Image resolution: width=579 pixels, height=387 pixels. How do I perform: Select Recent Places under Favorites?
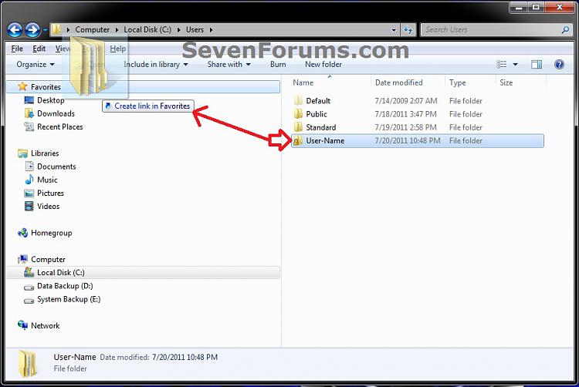(x=59, y=126)
